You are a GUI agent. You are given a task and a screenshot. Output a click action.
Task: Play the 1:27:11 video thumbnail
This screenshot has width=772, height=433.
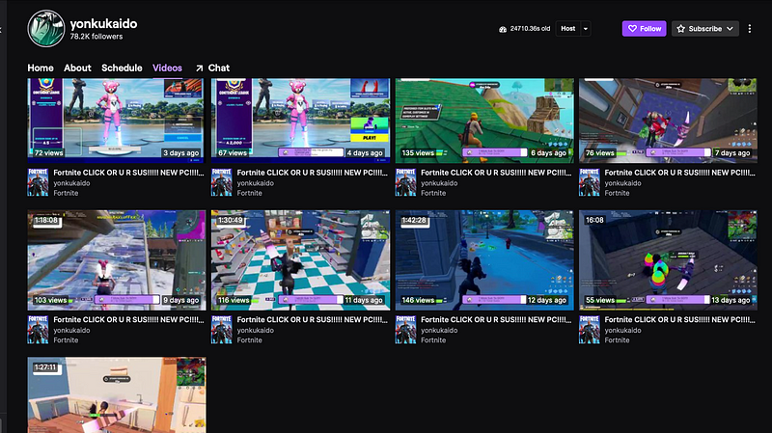(117, 395)
